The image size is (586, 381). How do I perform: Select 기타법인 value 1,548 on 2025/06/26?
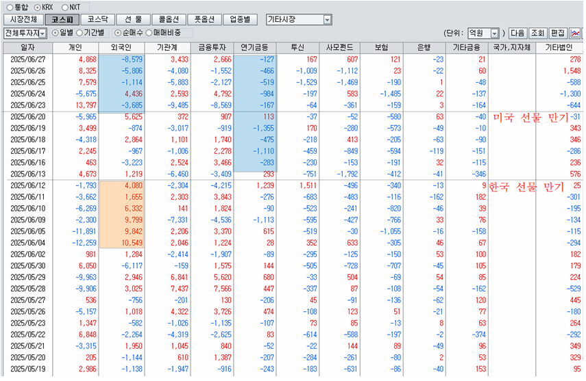coord(572,71)
